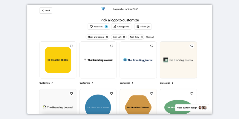Screen dimensions: 239x119
Task: Favorite the key icon logo design
Action: (111, 46)
